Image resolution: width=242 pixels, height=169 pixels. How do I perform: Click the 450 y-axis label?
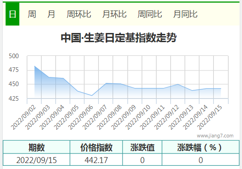click(14, 84)
